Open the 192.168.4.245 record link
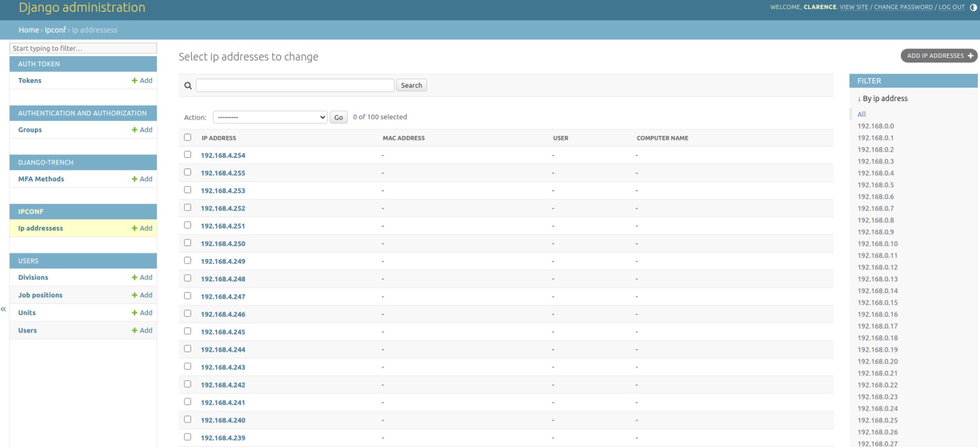 tap(223, 332)
